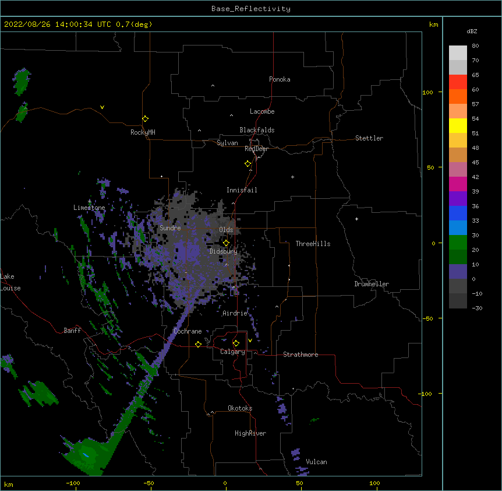Click the -50 tick on the bottom axis
This screenshot has height=491, width=502.
(149, 483)
